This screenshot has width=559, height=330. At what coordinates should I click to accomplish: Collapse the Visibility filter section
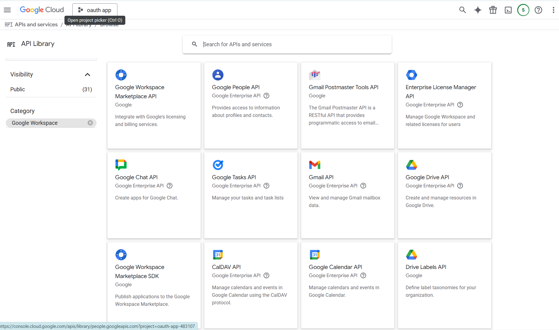[87, 74]
